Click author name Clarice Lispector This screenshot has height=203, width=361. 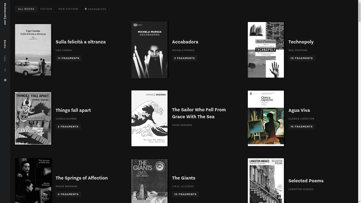tap(301, 119)
